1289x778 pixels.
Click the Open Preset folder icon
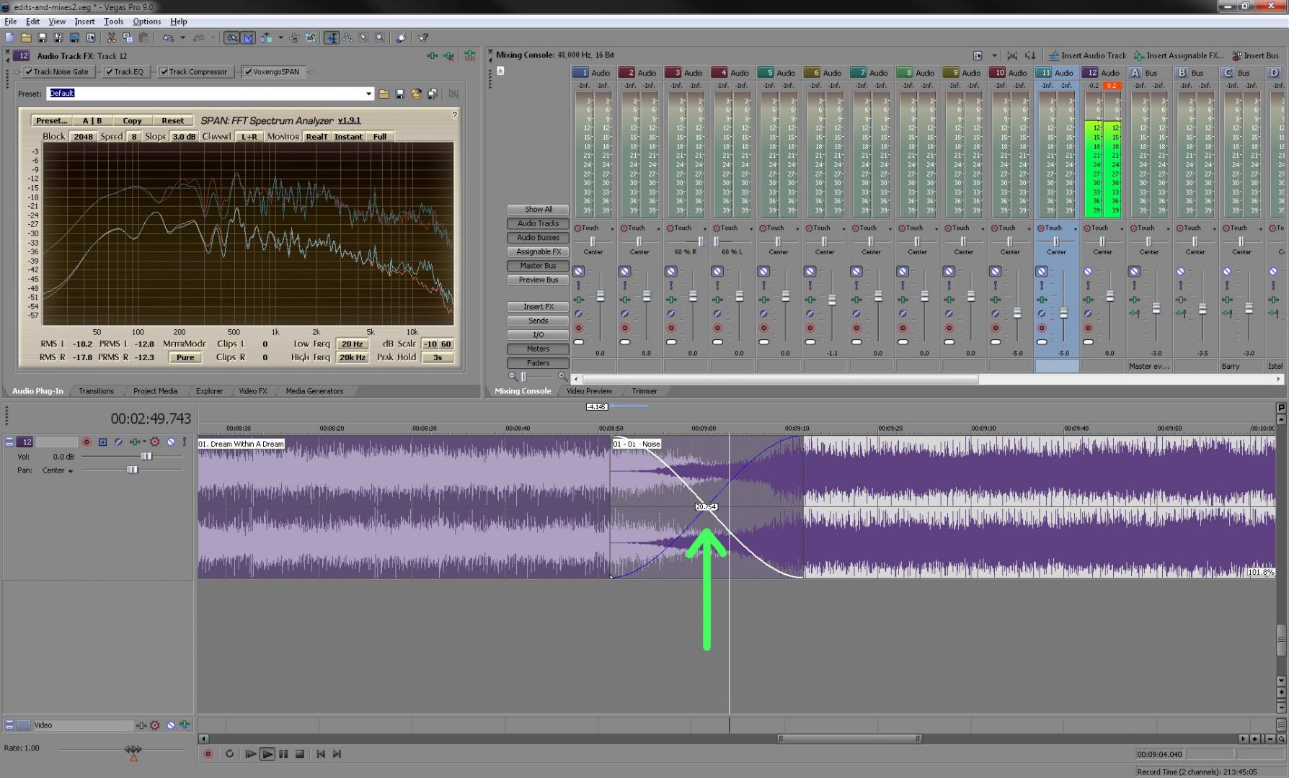point(384,94)
